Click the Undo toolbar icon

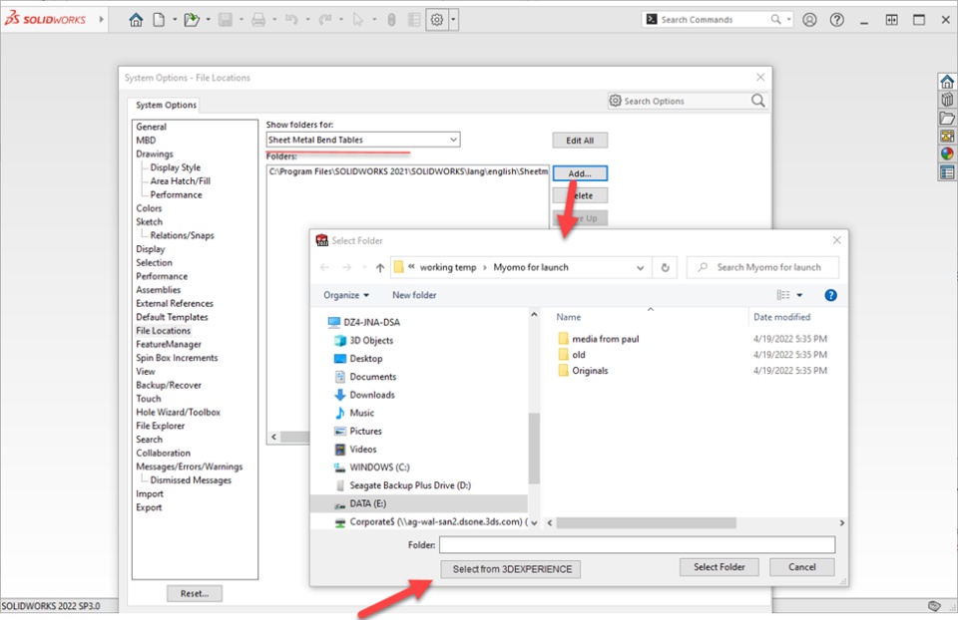[x=291, y=20]
